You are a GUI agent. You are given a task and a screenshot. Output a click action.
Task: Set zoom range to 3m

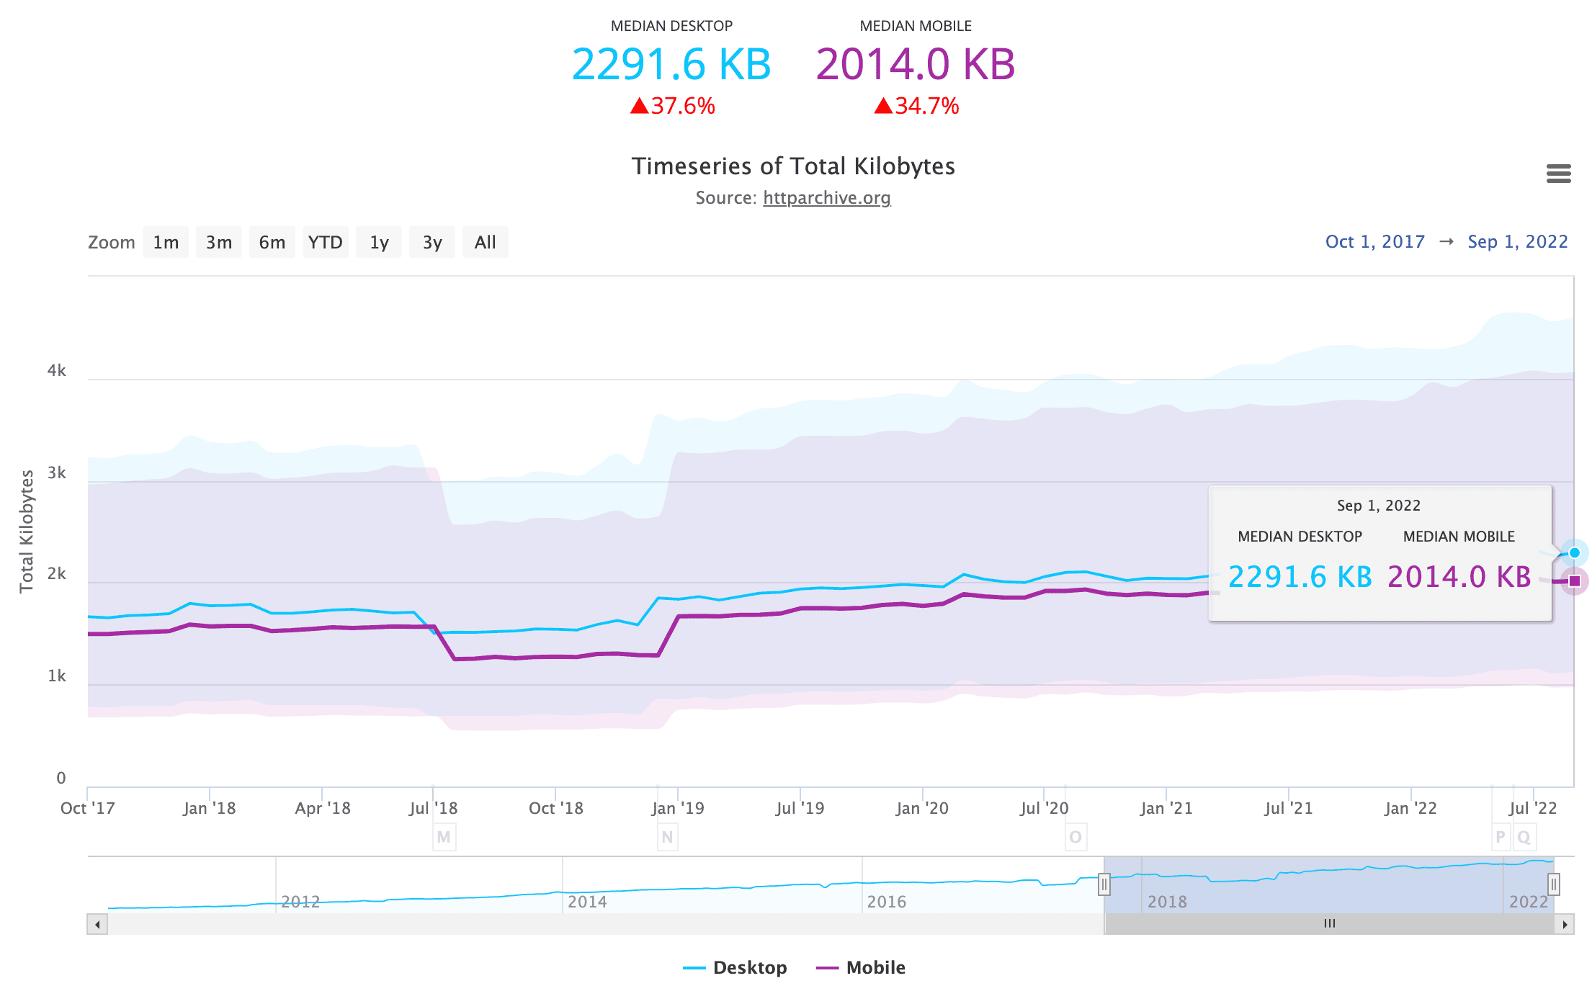click(x=219, y=243)
